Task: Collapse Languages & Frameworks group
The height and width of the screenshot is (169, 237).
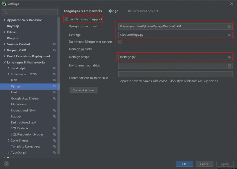Action: [x=4, y=62]
